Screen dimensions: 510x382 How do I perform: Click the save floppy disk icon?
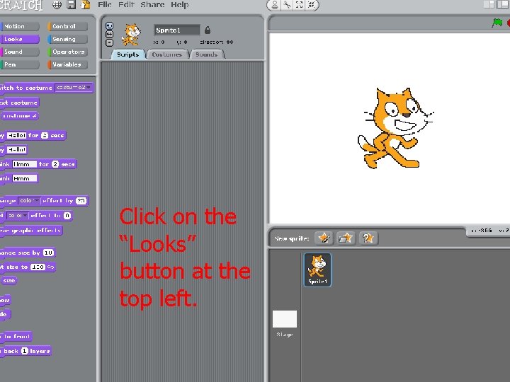pos(71,4)
